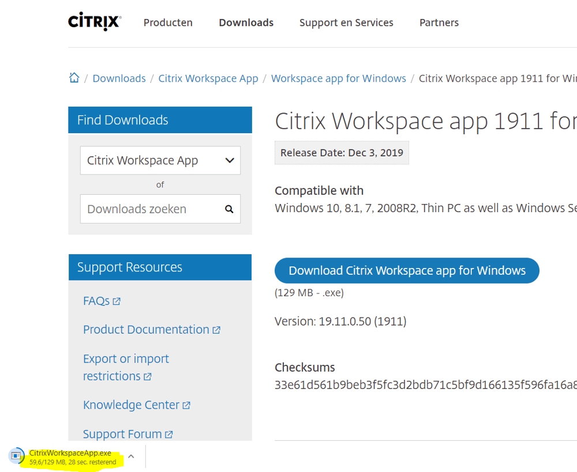This screenshot has width=577, height=472.
Task: Open the home breadcrumb icon
Action: (x=74, y=77)
